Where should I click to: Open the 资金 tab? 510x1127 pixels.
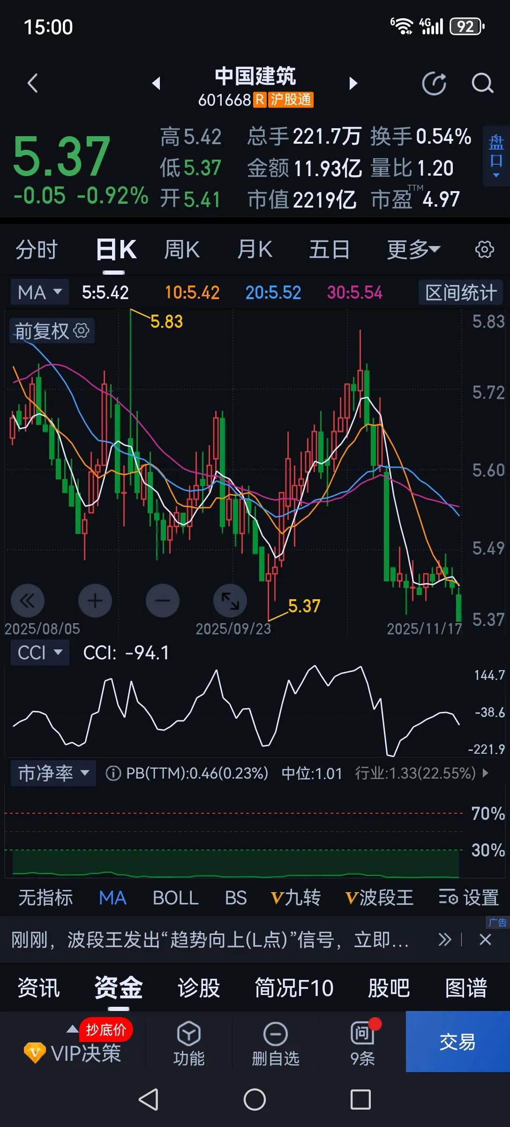[x=119, y=988]
